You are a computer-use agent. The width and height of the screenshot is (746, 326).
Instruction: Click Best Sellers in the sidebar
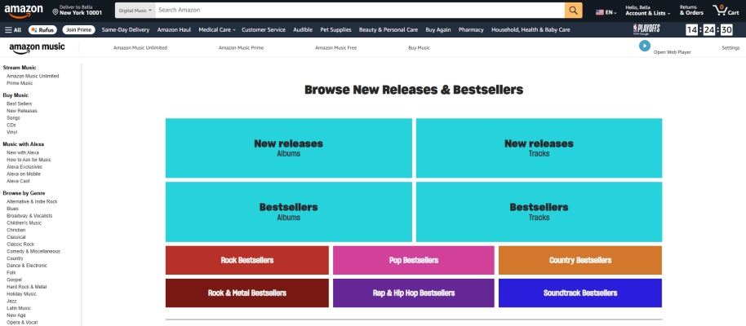coord(20,104)
